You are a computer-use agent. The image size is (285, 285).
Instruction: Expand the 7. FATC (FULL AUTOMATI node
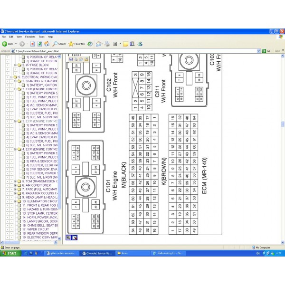[16, 189]
